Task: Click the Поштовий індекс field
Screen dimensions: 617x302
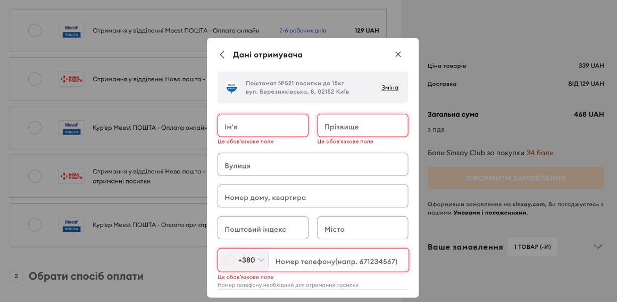Action: (263, 228)
